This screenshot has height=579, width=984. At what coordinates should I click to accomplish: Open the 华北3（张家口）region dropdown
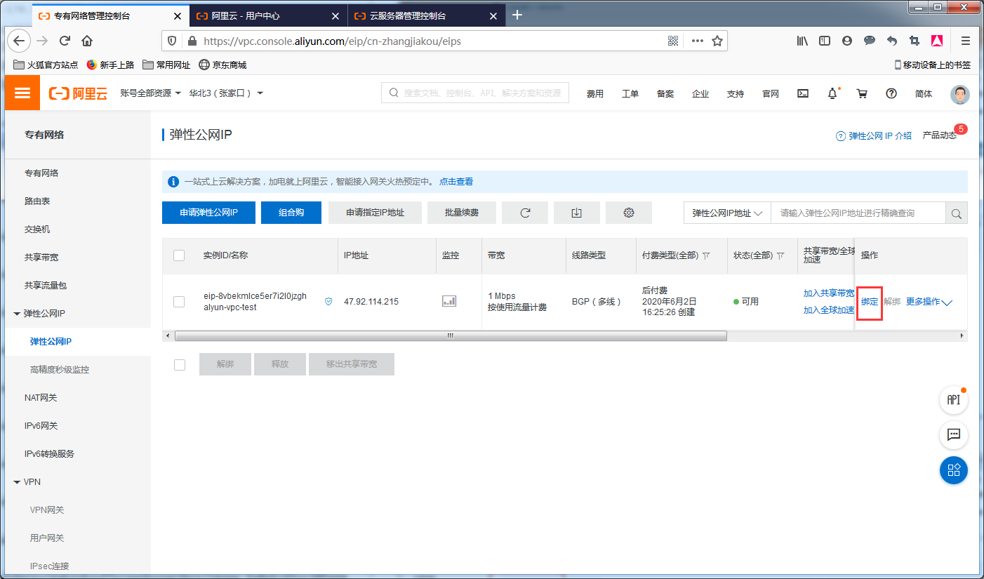coord(225,93)
